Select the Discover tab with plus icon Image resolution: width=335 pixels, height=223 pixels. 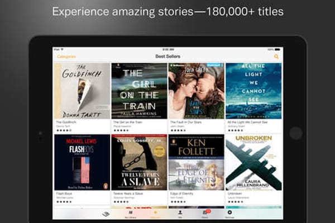click(155, 214)
